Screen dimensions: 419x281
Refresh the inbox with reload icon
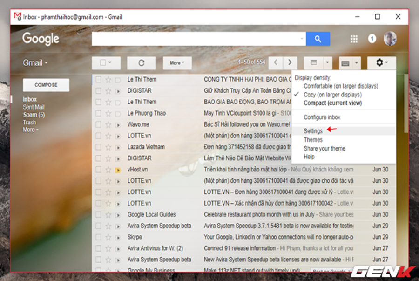pyautogui.click(x=142, y=63)
